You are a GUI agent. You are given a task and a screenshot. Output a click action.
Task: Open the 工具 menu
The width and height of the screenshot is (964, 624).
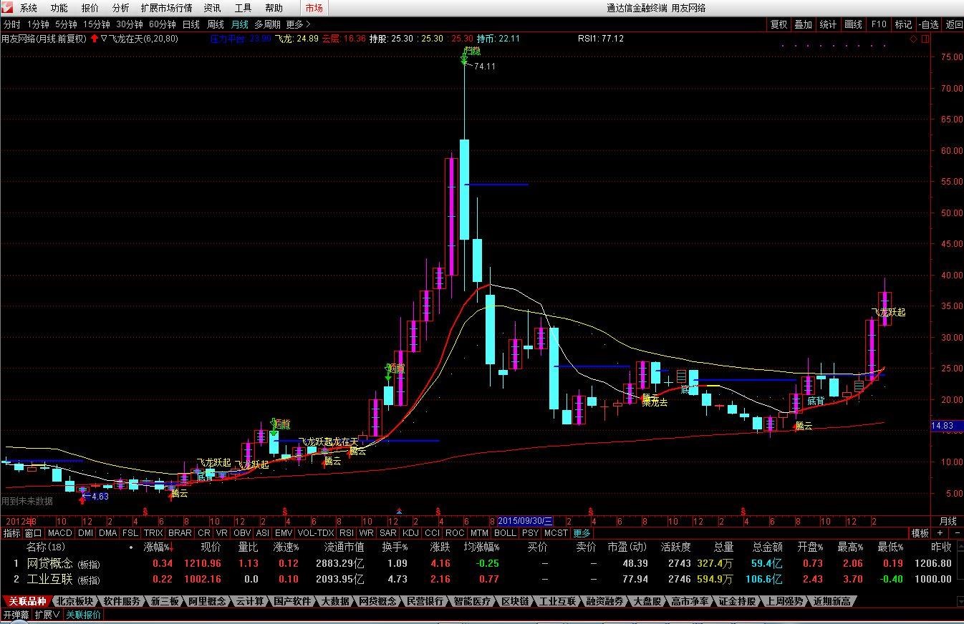pos(244,8)
